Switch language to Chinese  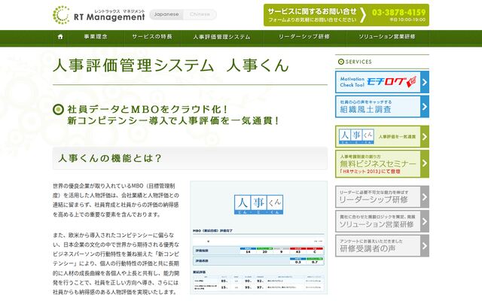(200, 14)
